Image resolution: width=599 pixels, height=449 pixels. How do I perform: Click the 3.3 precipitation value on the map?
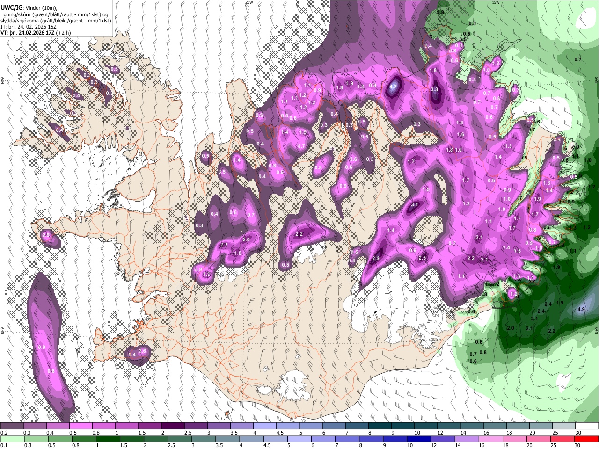[434, 89]
